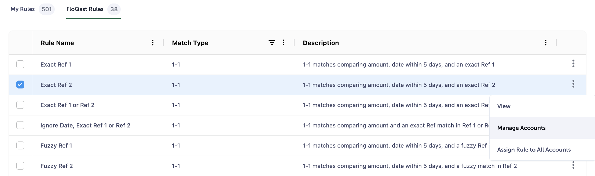
Task: Click the 501 count badge on My Rules
Action: pos(47,9)
